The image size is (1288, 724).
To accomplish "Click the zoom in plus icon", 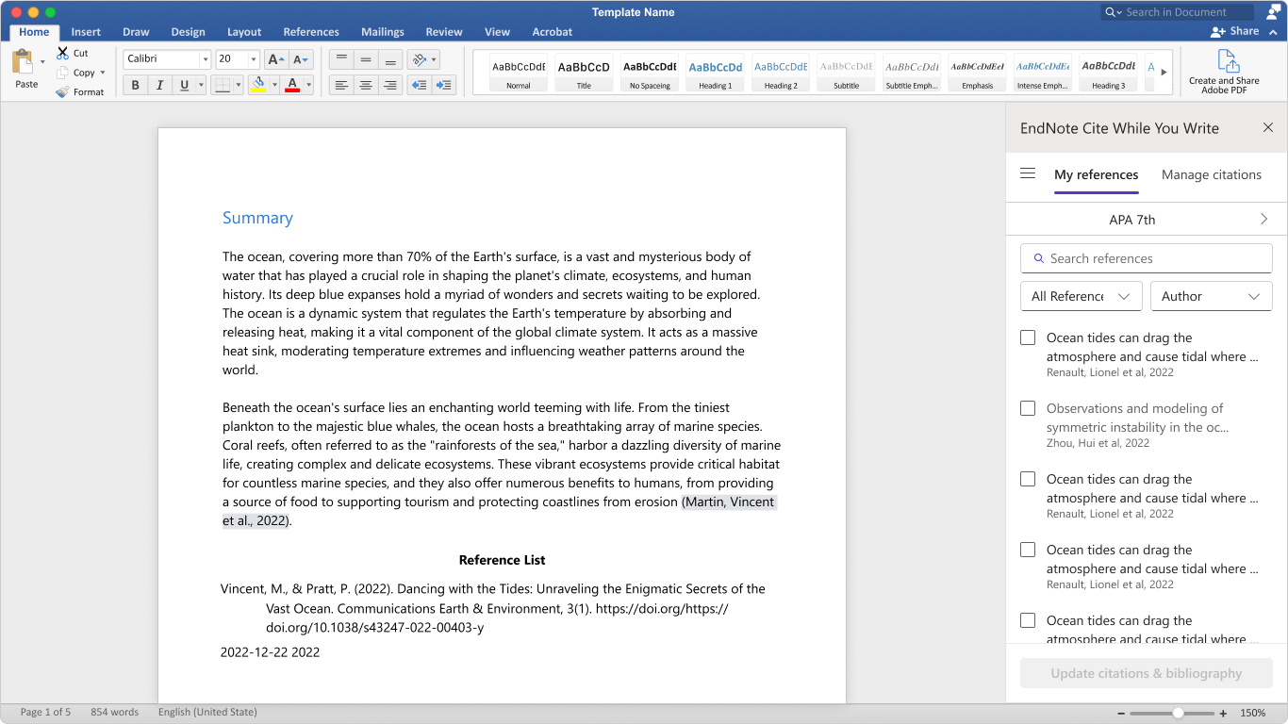I will pos(1223,713).
